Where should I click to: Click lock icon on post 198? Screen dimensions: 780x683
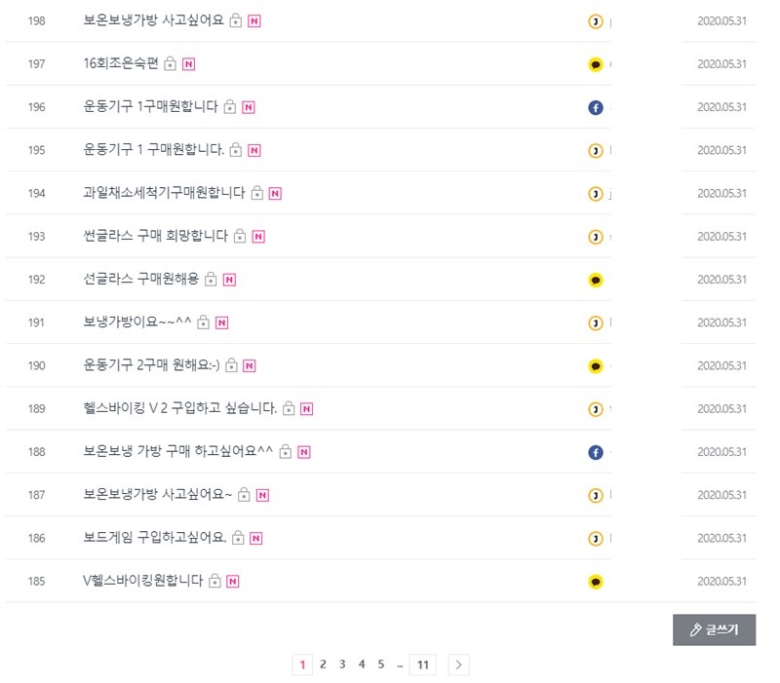[236, 21]
